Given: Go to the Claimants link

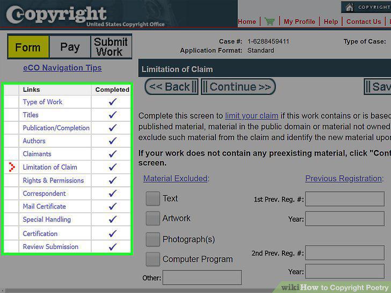Looking at the screenshot, I should [x=37, y=154].
